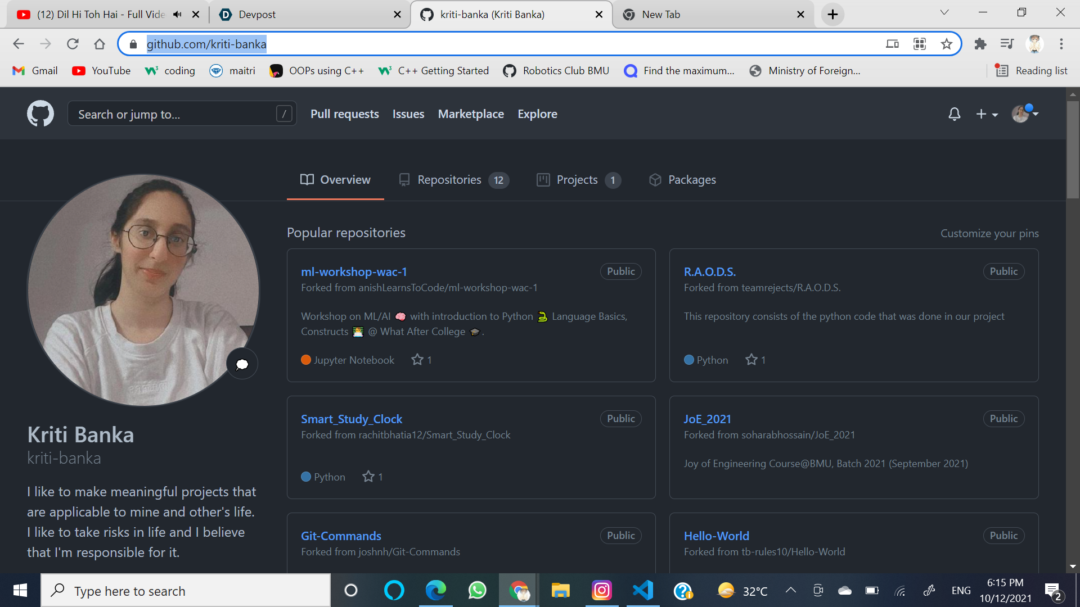The image size is (1080, 607).
Task: Click the status emoji bubble on avatar
Action: [242, 364]
